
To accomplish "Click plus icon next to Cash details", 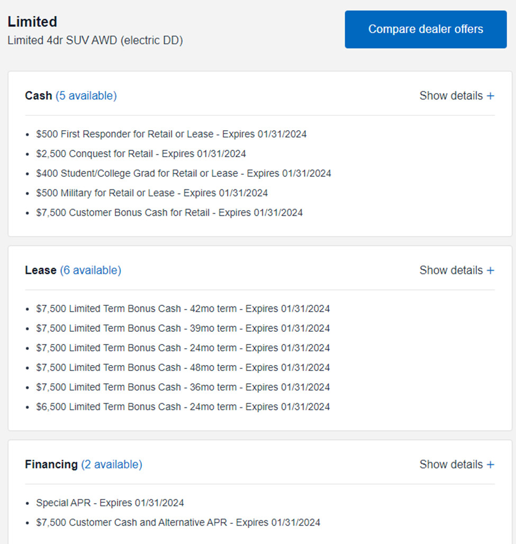I will (x=490, y=96).
